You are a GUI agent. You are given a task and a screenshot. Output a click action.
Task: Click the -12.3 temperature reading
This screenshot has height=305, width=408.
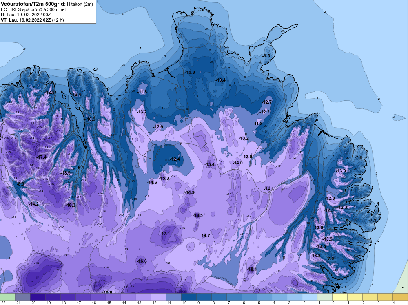[343, 207]
